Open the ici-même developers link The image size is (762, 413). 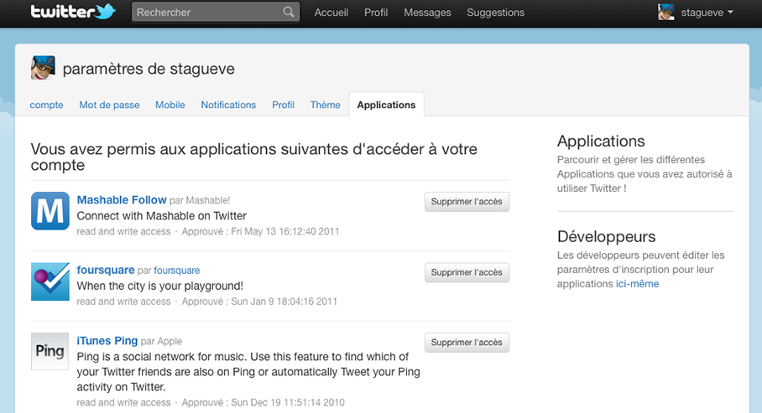click(x=637, y=284)
